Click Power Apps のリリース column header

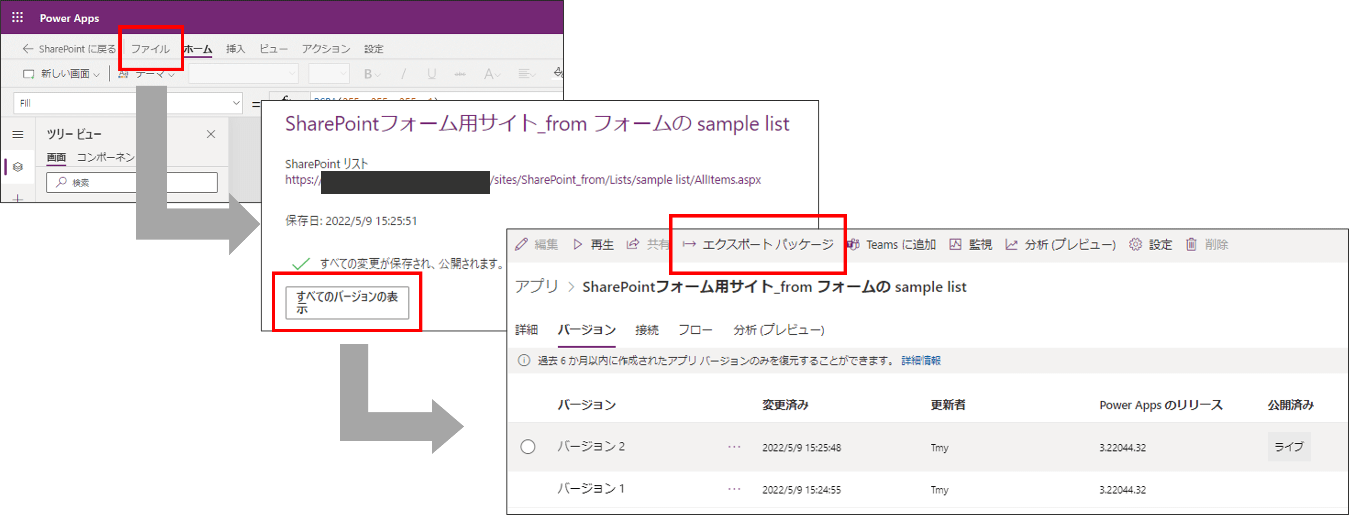pyautogui.click(x=1161, y=404)
